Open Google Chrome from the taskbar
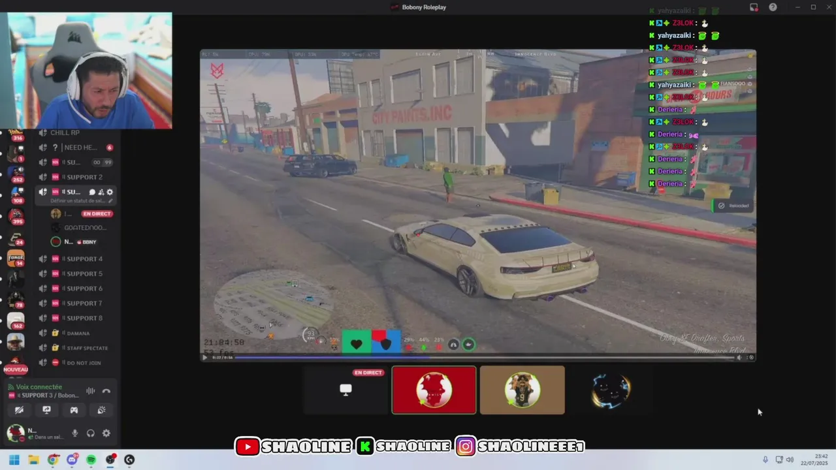The width and height of the screenshot is (836, 470). 53,460
